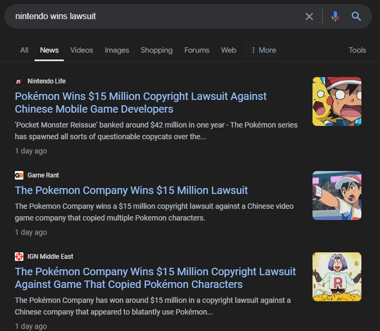Click the Nintendo Life source name
This screenshot has width=380, height=331.
click(x=47, y=81)
